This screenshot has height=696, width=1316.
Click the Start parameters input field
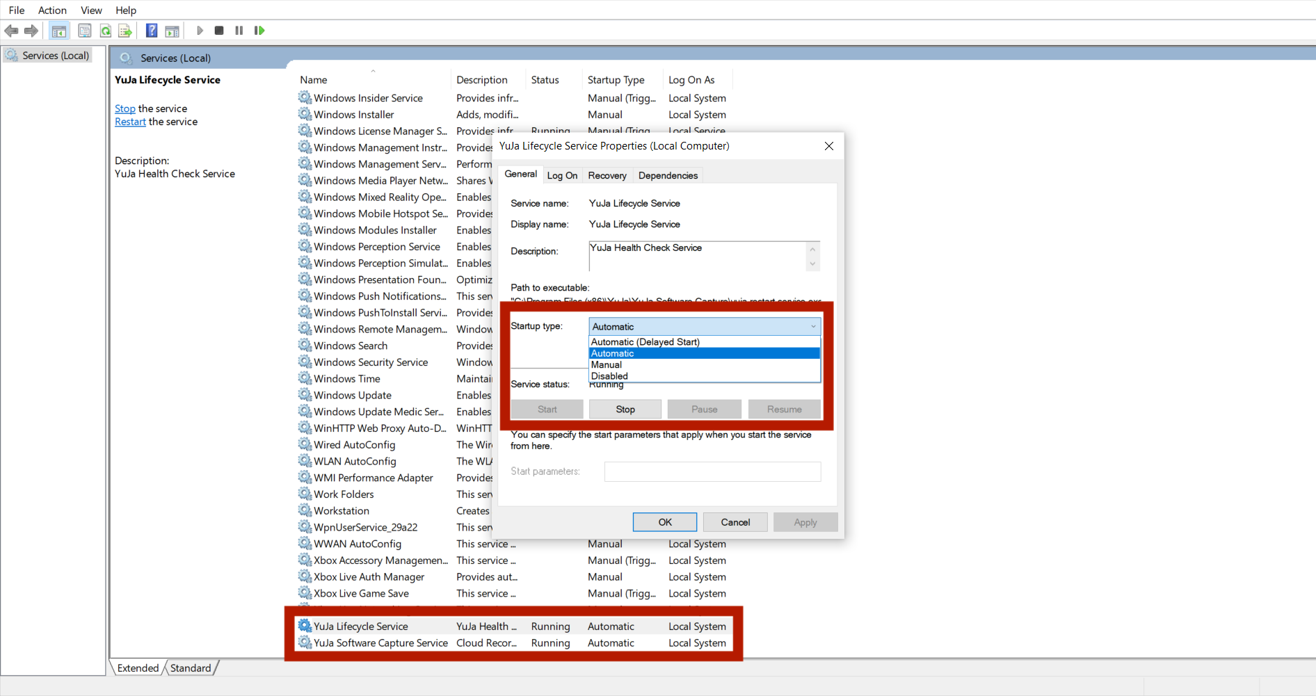712,471
